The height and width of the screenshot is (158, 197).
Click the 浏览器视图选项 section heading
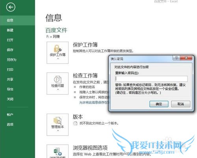tap(90, 148)
